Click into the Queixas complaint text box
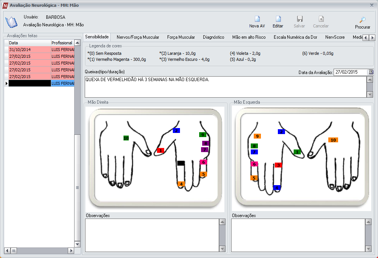Screen dimensions: 378x258 click(226, 87)
